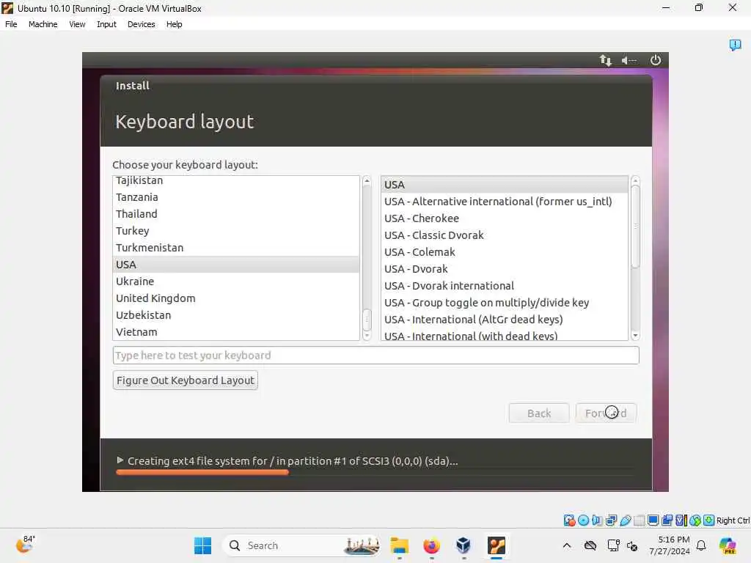Select United Kingdom in the country list

click(x=236, y=298)
